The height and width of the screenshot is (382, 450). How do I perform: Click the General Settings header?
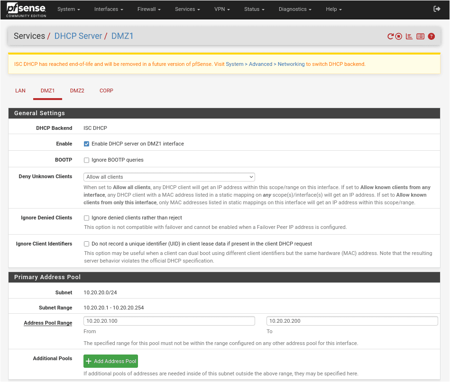tap(224, 113)
